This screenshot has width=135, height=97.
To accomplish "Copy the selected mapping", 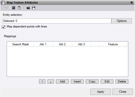I will coord(92,81).
